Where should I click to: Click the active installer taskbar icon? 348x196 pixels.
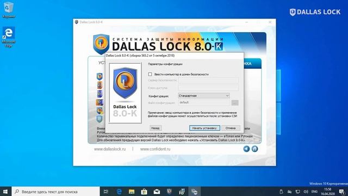tap(195, 192)
